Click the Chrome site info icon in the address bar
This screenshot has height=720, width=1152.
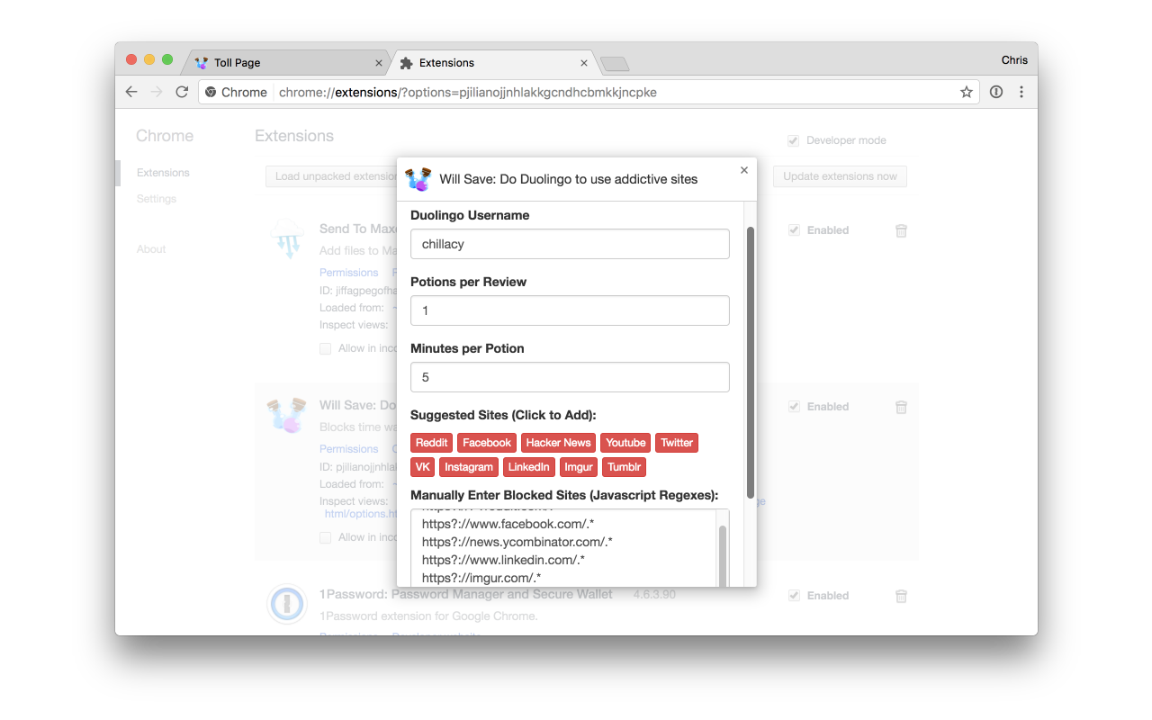tap(211, 92)
